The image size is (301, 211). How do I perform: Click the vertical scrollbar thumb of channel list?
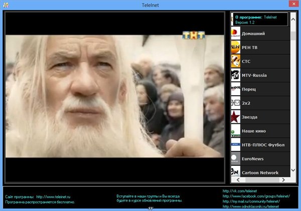(x=293, y=36)
